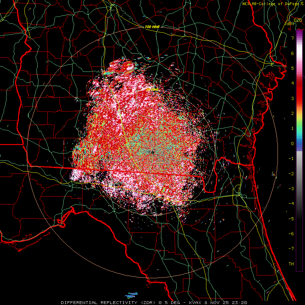This screenshot has width=305, height=305.
Task: Click the -1 value on the scale
Action: tap(291, 159)
